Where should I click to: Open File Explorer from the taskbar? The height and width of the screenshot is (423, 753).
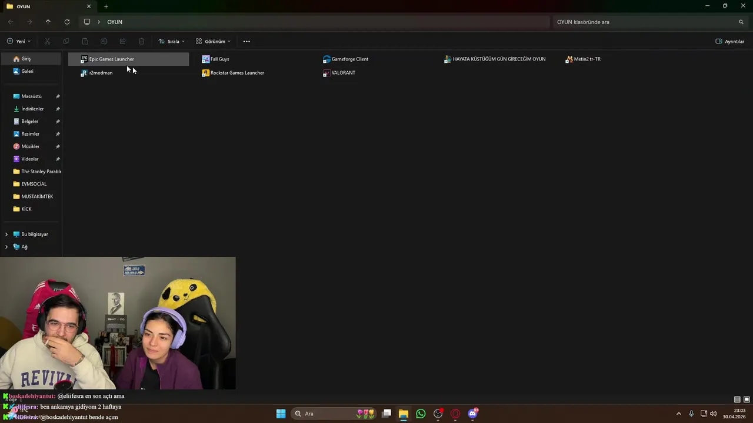pos(404,414)
